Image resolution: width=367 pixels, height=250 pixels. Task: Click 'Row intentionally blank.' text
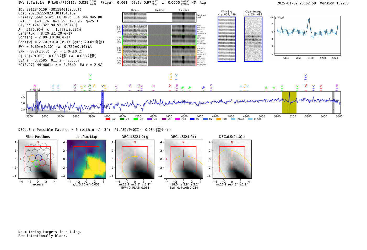click(x=43, y=236)
